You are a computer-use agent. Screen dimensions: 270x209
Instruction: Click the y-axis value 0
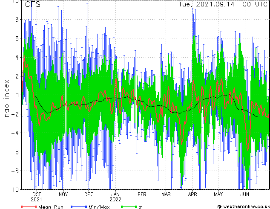(17, 95)
